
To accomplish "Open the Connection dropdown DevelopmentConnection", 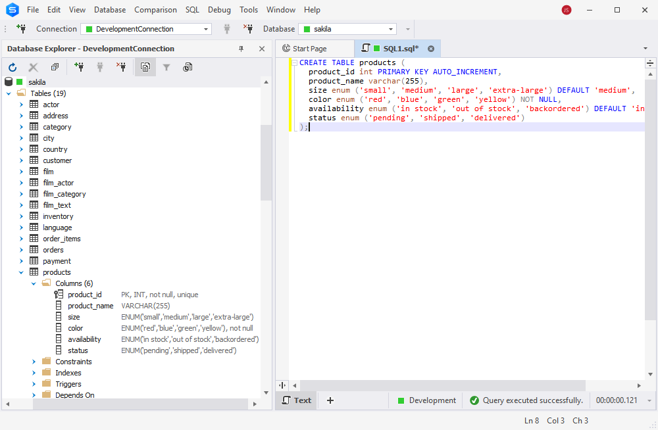I will (146, 29).
